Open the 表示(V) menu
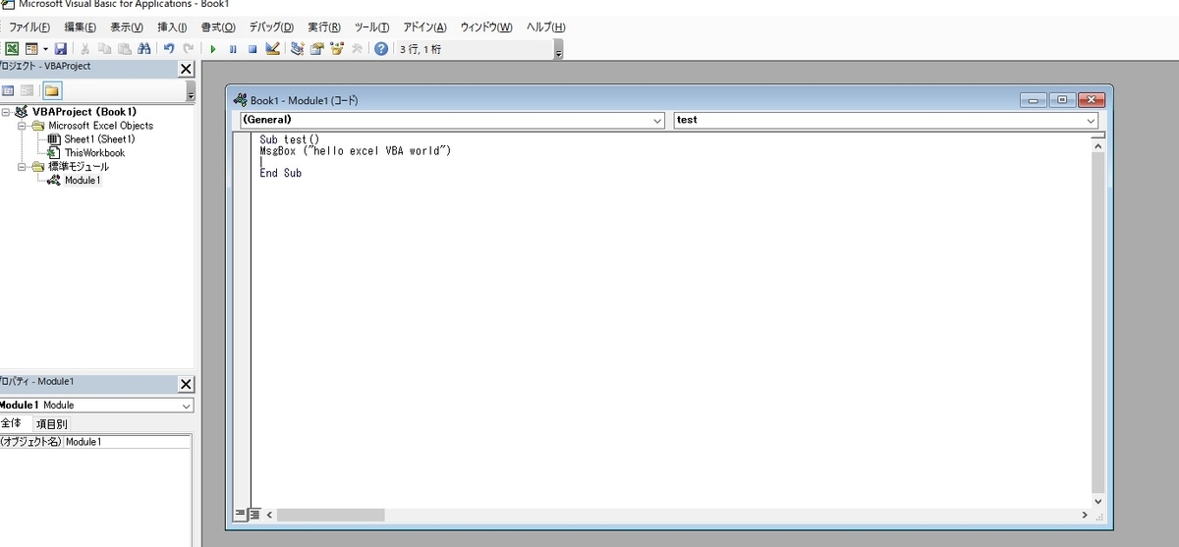The width and height of the screenshot is (1179, 547). [126, 27]
